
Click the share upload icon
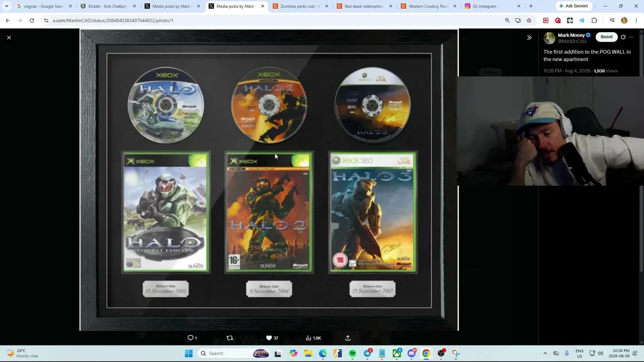(x=348, y=338)
